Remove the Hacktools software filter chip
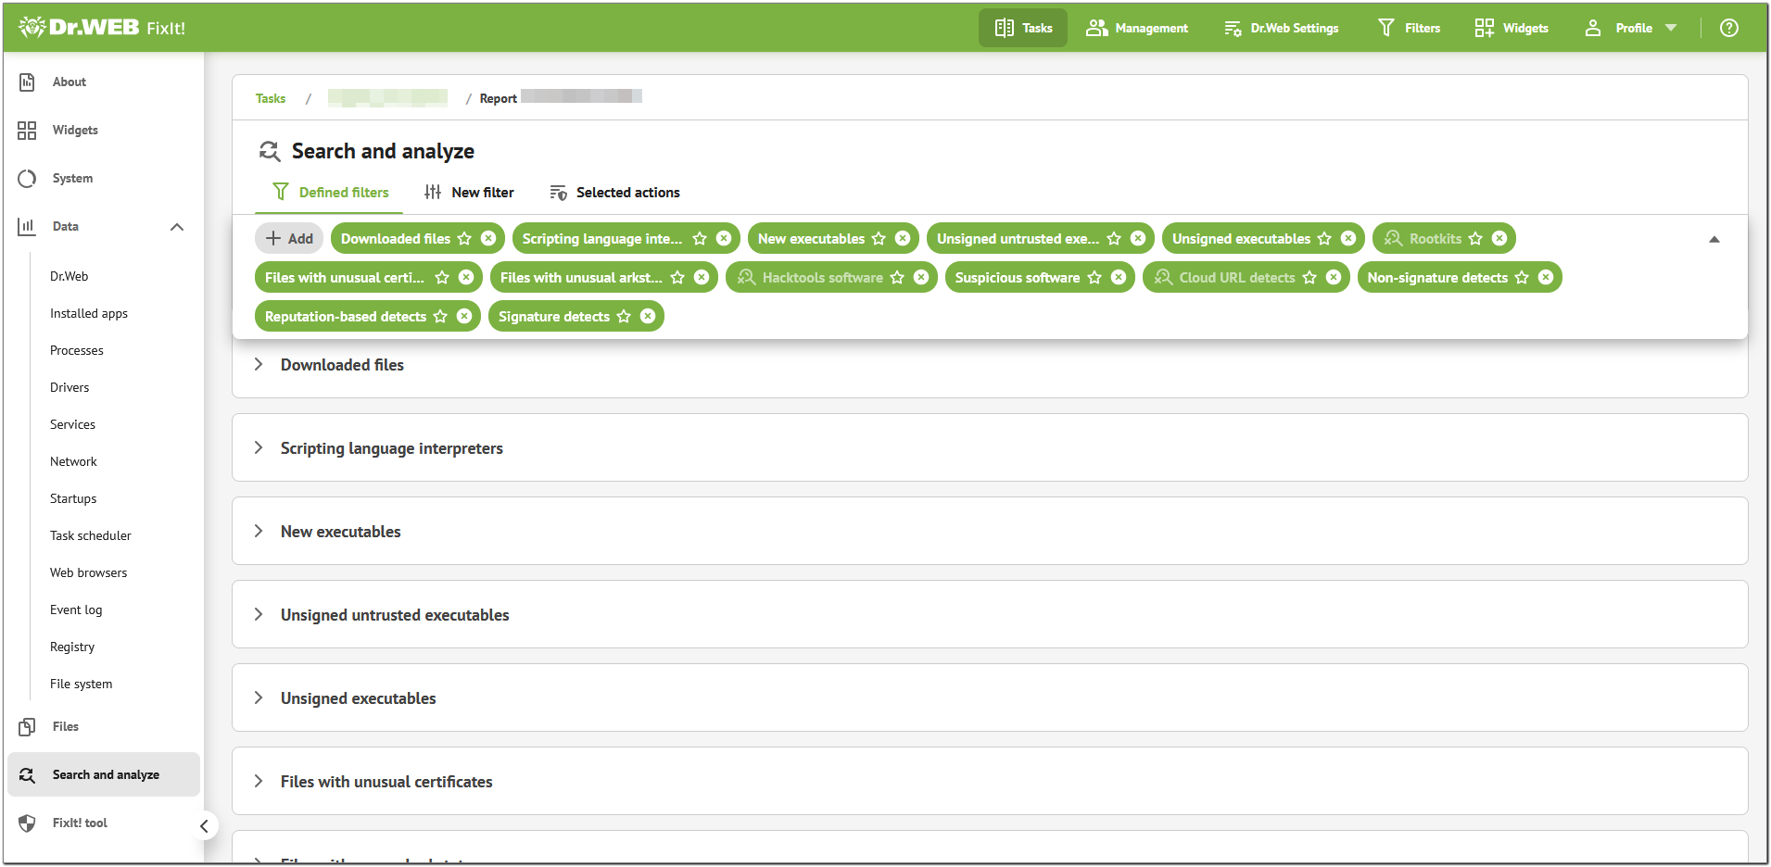This screenshot has height=867, width=1771. 921,277
